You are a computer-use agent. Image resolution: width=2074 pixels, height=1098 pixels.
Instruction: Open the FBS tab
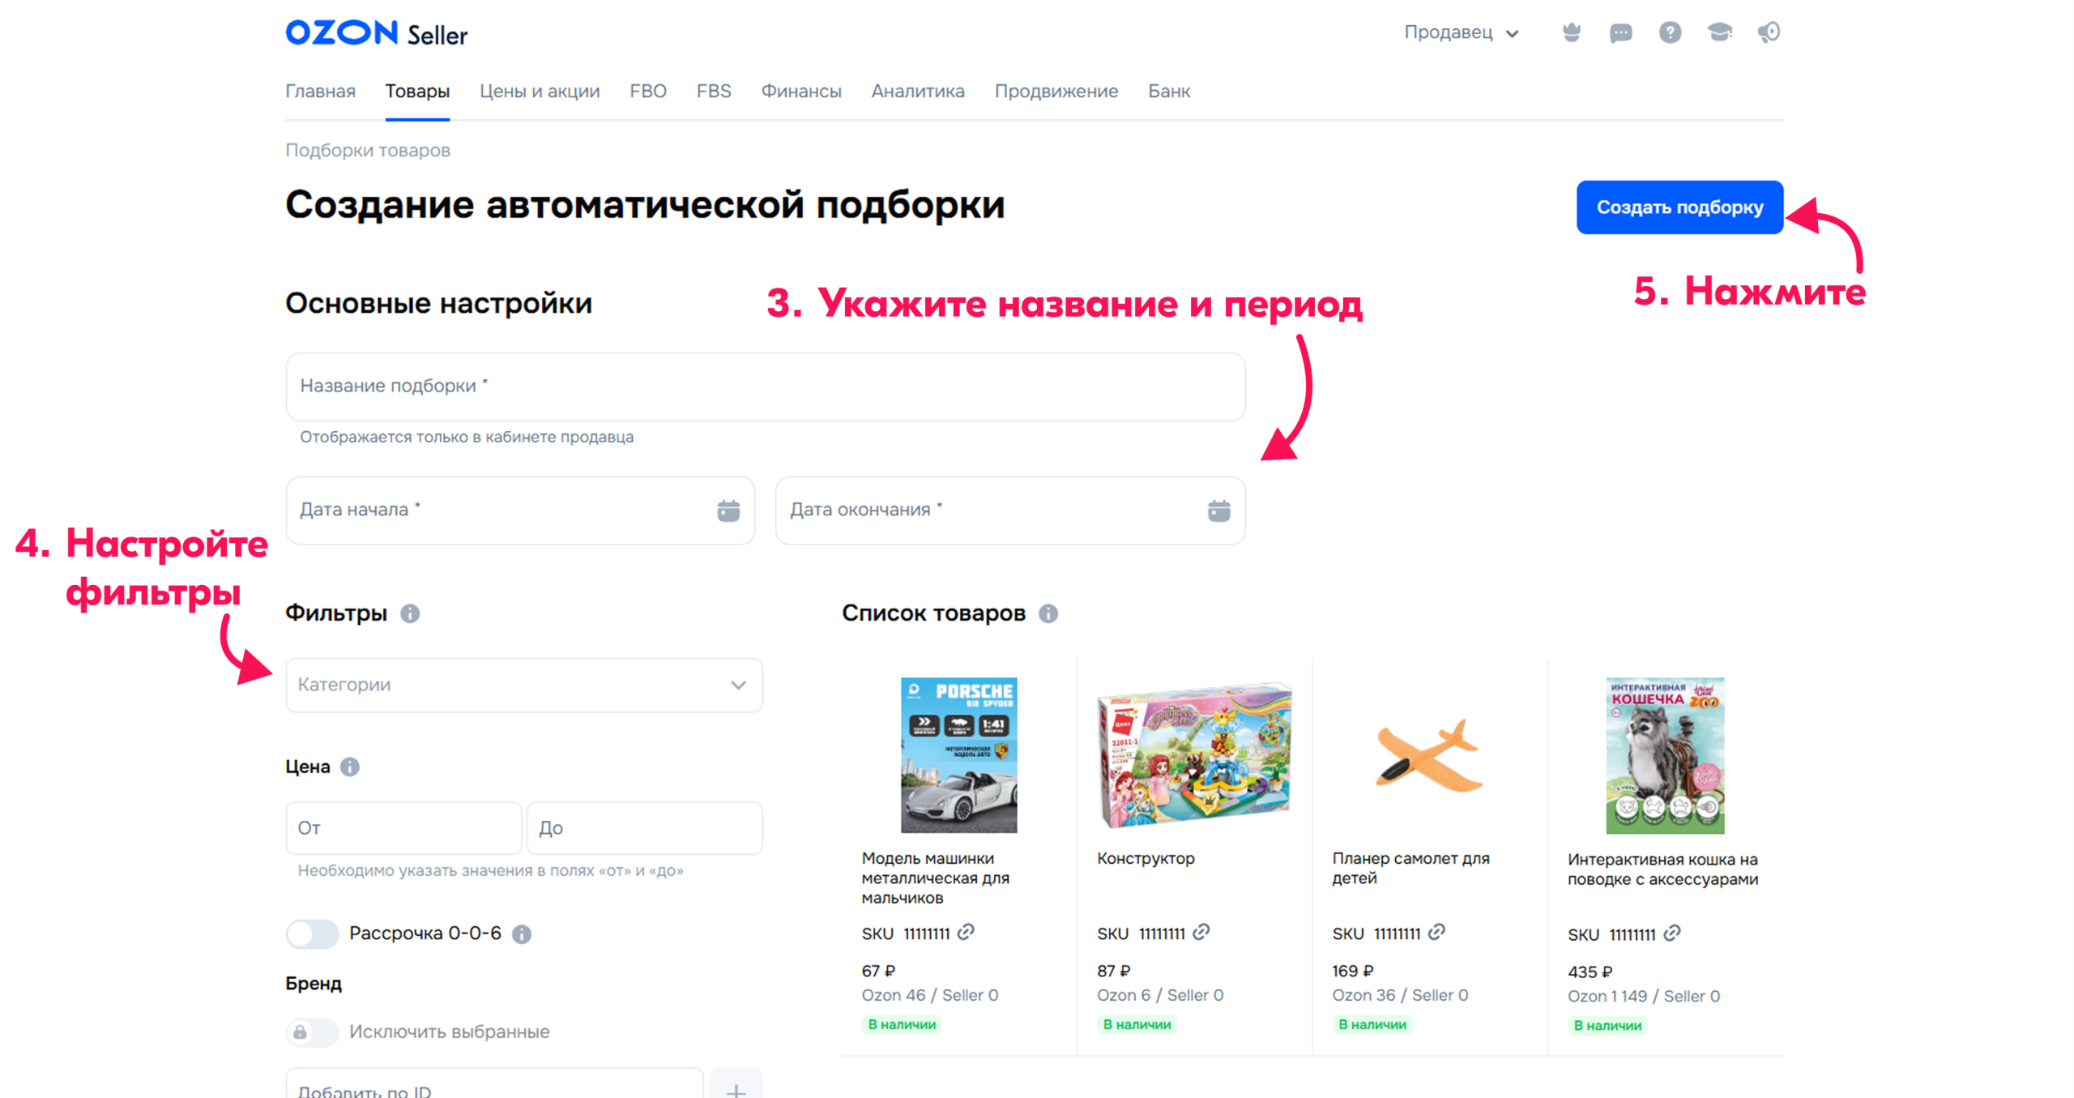714,91
